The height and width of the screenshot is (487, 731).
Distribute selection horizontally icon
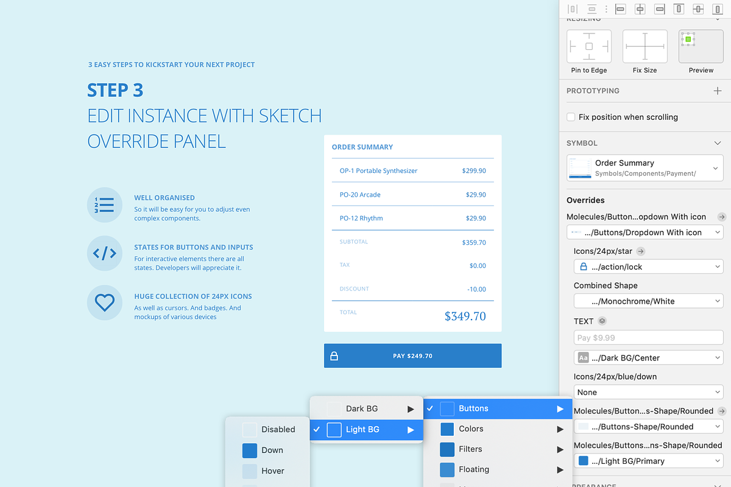click(572, 9)
